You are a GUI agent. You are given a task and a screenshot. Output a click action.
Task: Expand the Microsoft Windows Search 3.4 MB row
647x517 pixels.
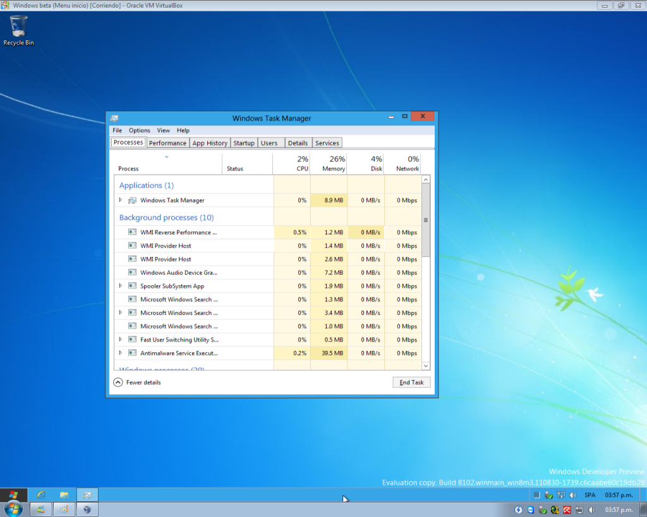(121, 312)
